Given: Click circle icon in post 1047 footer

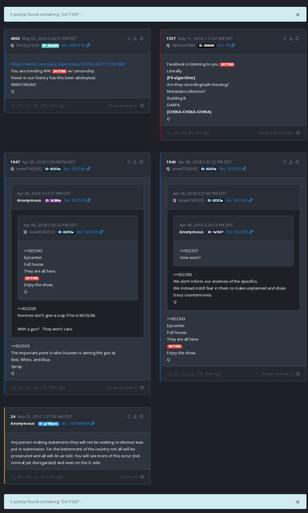Looking at the screenshot, I should pos(142,387).
